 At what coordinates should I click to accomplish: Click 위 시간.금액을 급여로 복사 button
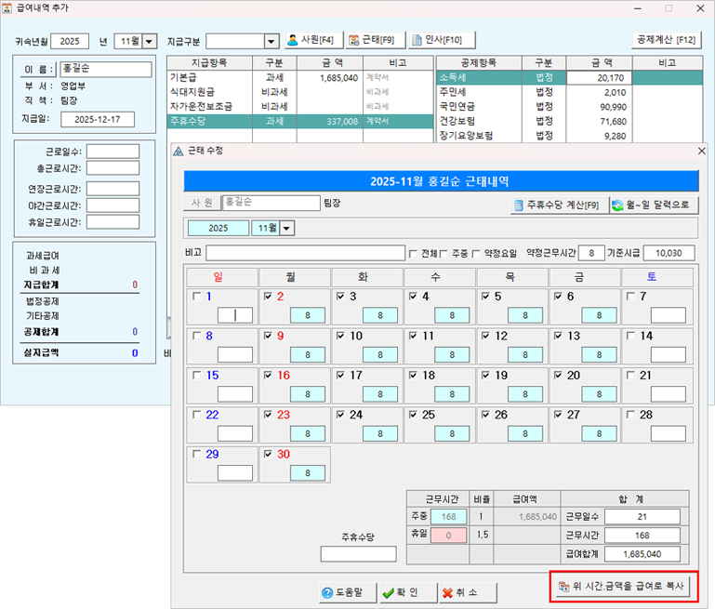click(x=624, y=586)
